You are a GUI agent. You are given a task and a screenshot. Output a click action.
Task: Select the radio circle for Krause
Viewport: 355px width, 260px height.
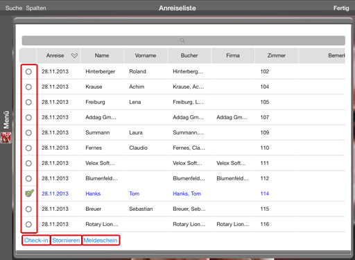click(x=28, y=87)
